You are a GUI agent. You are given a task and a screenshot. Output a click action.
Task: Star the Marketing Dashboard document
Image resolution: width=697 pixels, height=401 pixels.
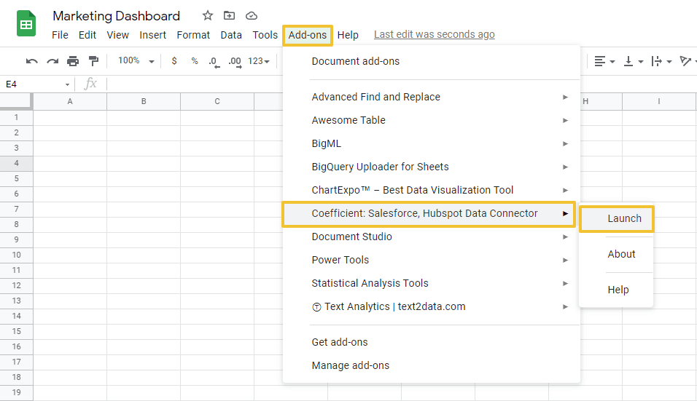208,16
